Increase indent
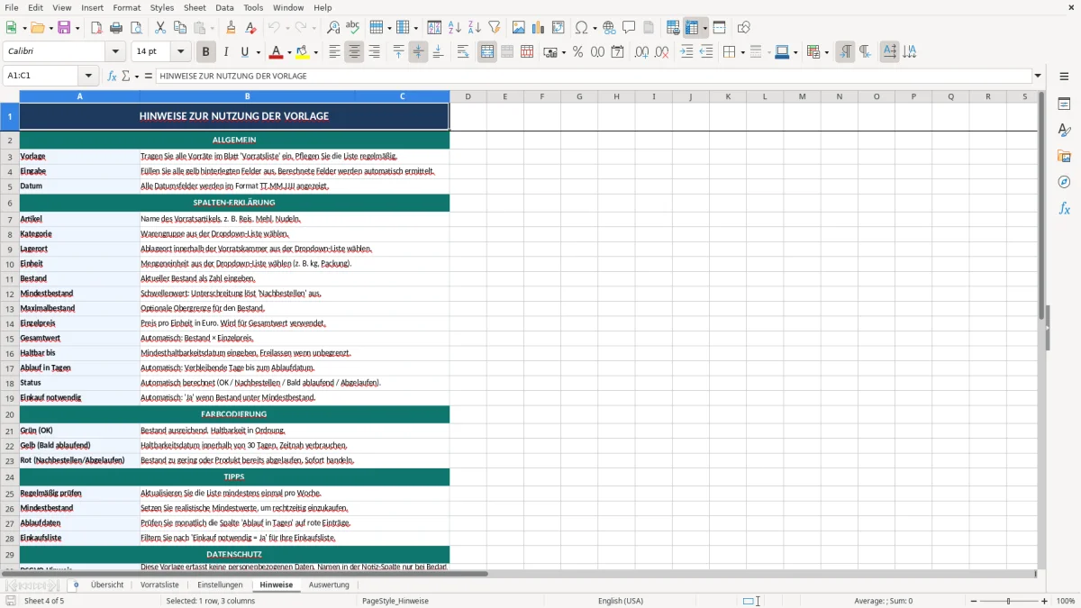 pyautogui.click(x=686, y=52)
